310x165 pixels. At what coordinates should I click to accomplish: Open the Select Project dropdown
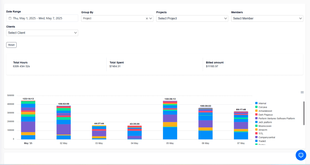(x=192, y=18)
